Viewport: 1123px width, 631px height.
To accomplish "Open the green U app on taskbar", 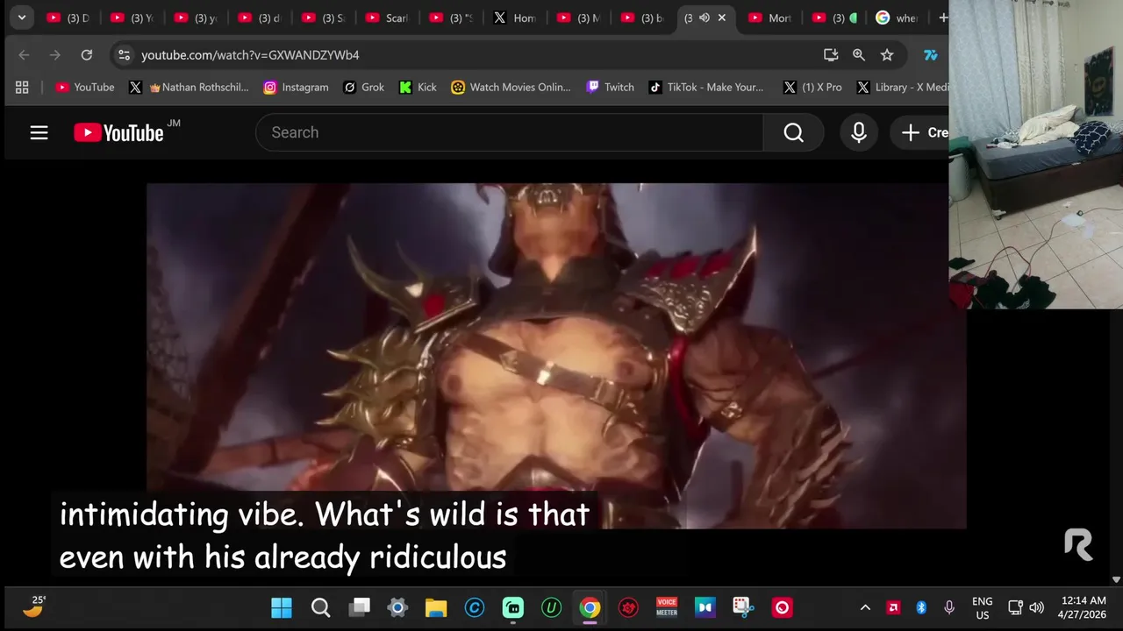I will click(x=551, y=607).
